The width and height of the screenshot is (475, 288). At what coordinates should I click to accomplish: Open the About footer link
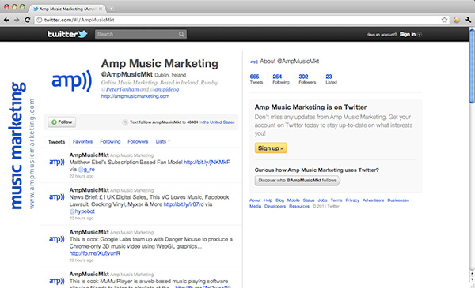click(255, 200)
